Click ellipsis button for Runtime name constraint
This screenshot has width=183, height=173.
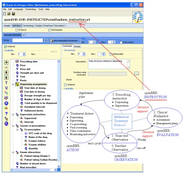pyautogui.click(x=137, y=74)
